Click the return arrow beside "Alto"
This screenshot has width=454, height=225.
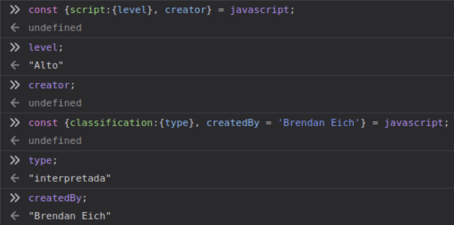pyautogui.click(x=15, y=66)
